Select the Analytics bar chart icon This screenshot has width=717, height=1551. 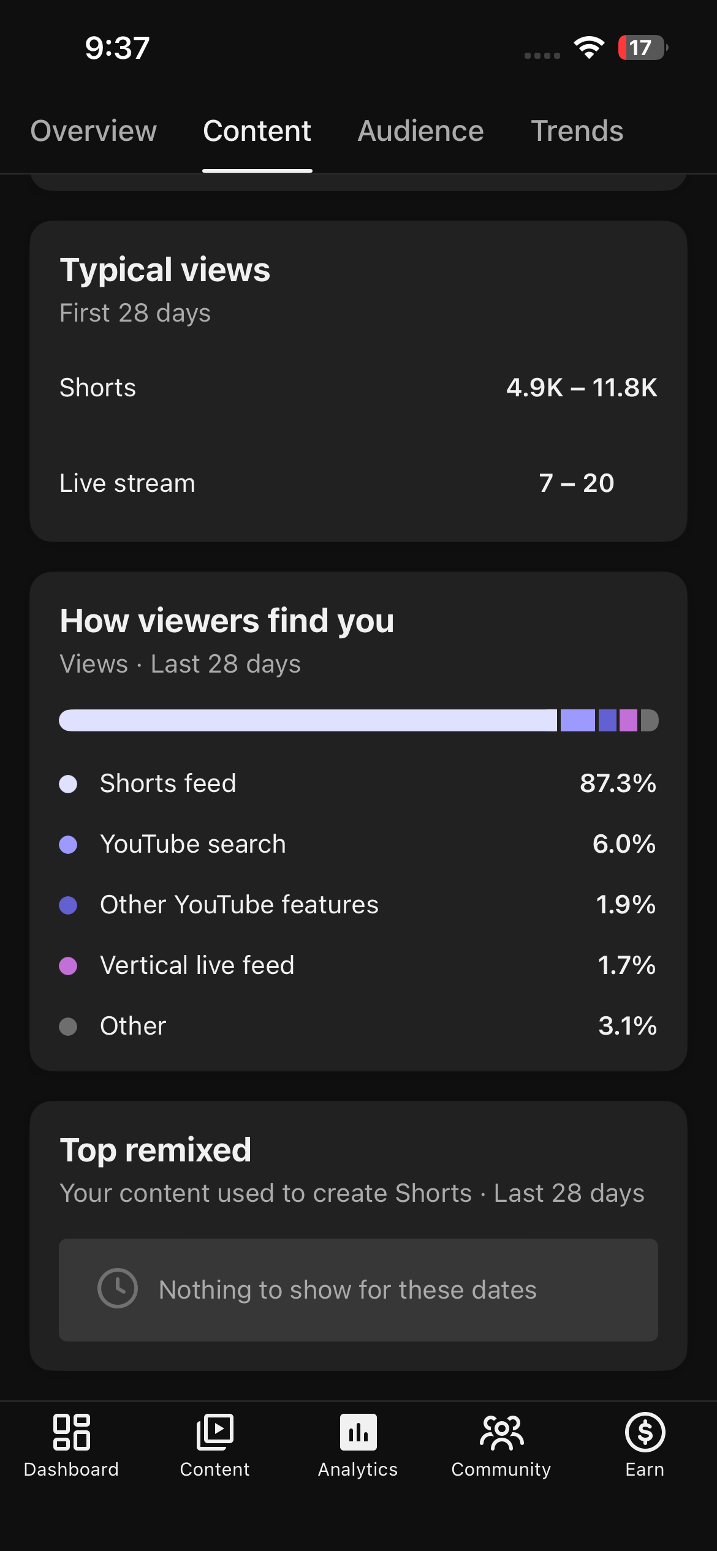click(358, 1432)
